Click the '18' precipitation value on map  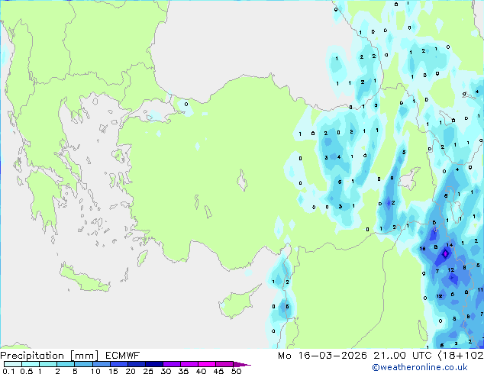pyautogui.click(x=423, y=248)
